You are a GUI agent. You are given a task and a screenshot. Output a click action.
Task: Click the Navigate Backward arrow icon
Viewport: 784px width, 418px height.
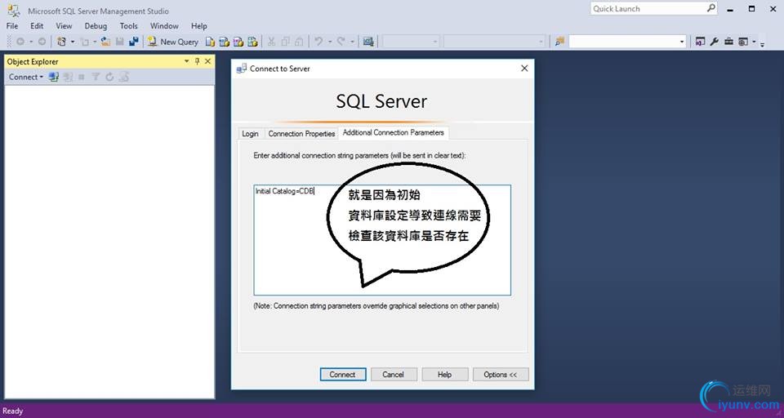20,42
